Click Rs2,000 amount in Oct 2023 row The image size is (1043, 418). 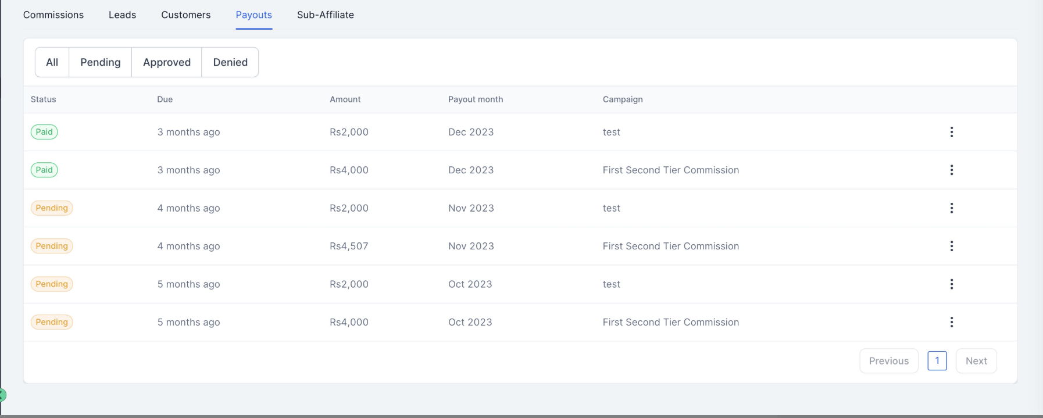pyautogui.click(x=349, y=284)
